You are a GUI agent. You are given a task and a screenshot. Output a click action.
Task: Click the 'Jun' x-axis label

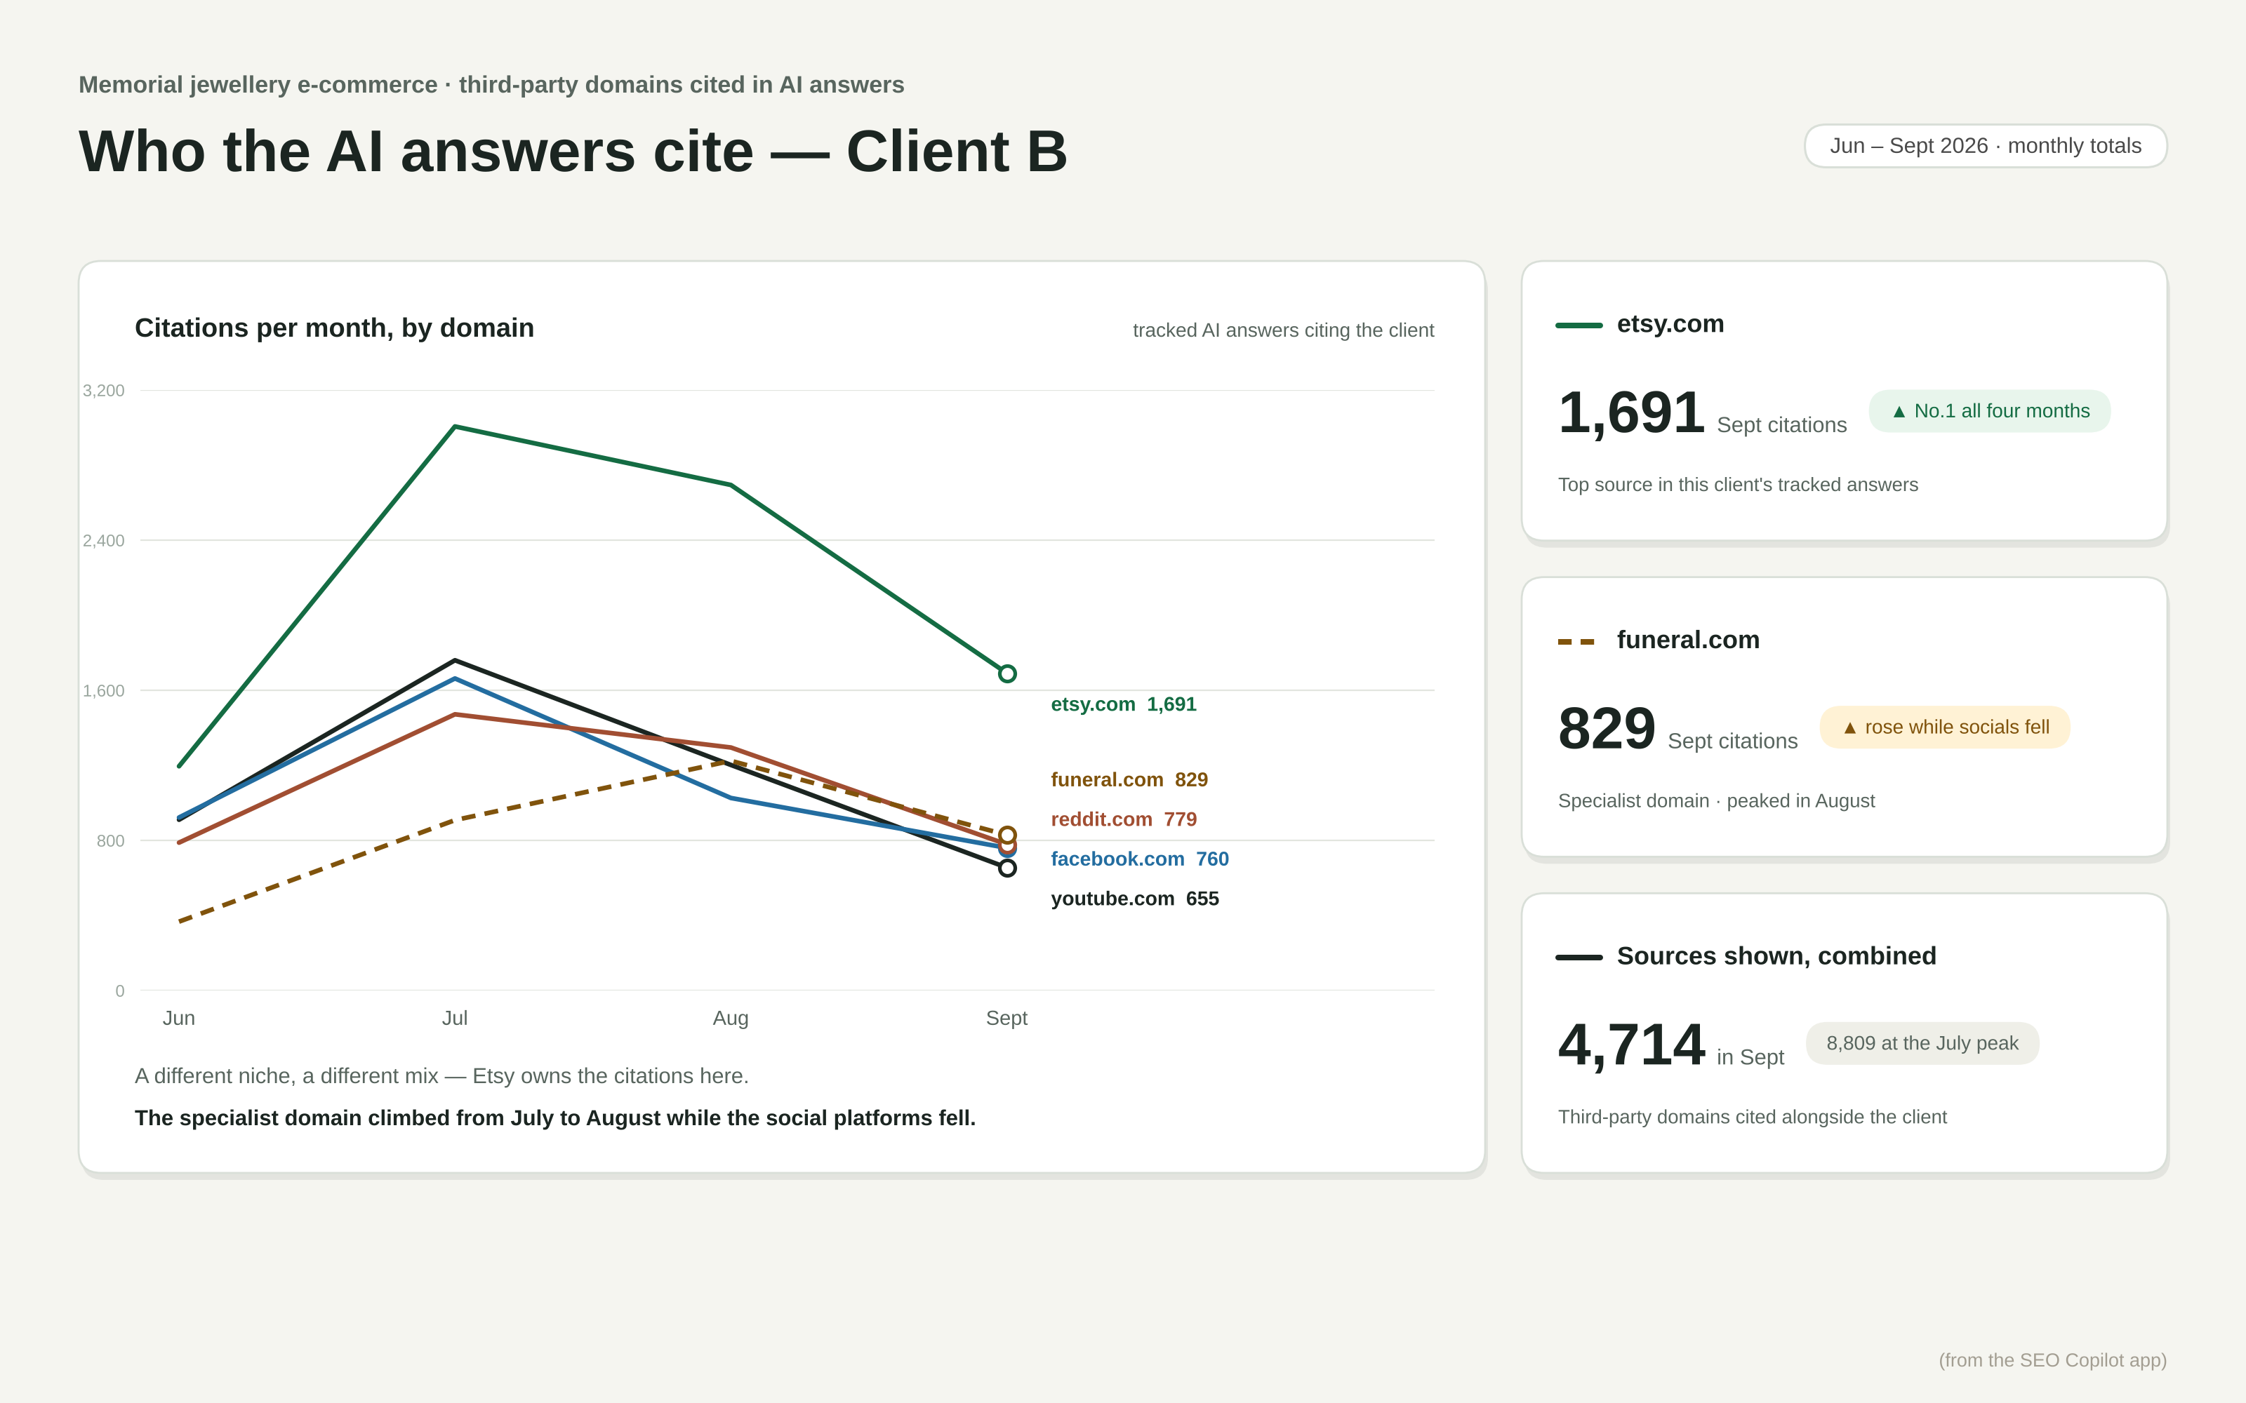(179, 1018)
